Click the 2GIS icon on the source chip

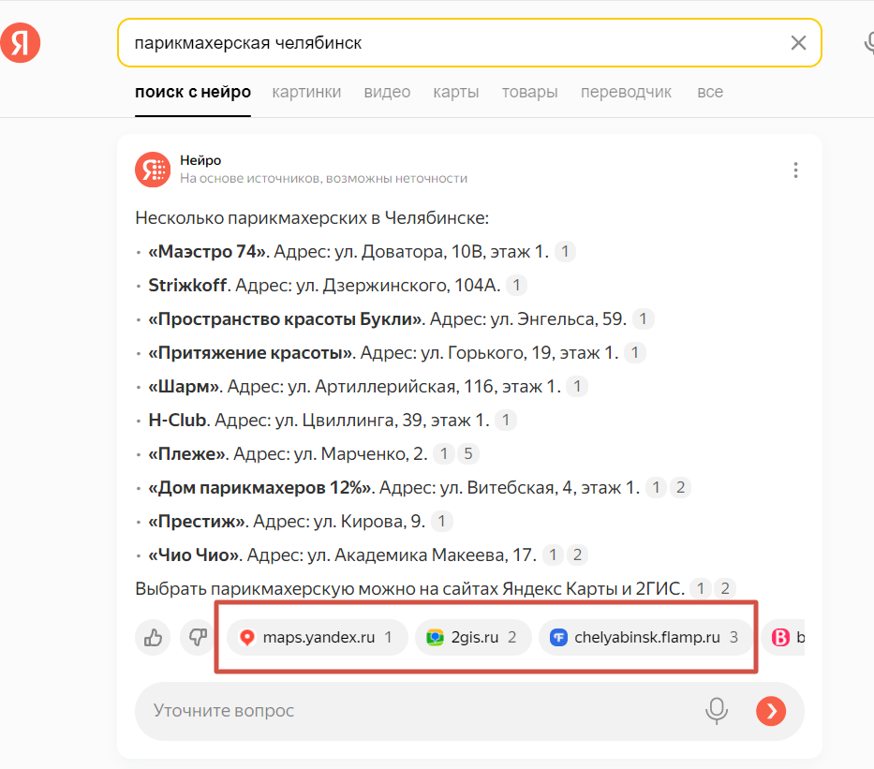[x=435, y=637]
